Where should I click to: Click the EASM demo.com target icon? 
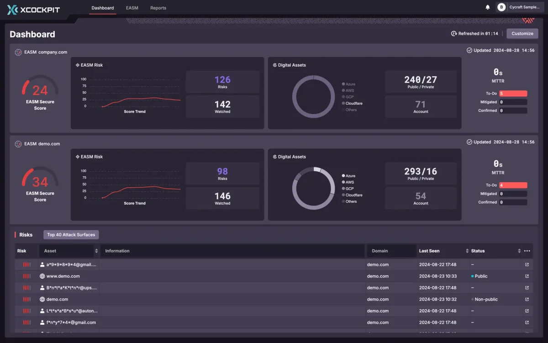(x=18, y=144)
